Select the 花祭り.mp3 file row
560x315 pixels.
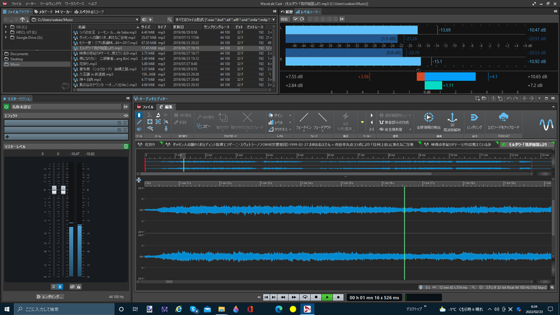(x=173, y=64)
